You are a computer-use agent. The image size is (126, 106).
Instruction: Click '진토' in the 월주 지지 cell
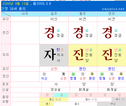(x=89, y=55)
